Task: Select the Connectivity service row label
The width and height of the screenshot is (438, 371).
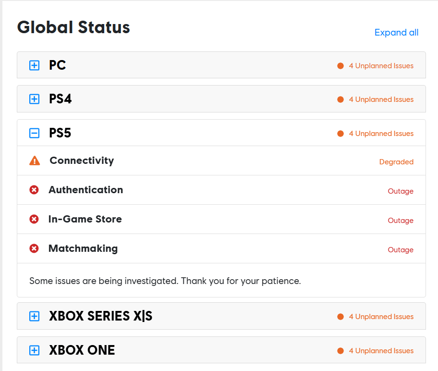Action: click(82, 161)
